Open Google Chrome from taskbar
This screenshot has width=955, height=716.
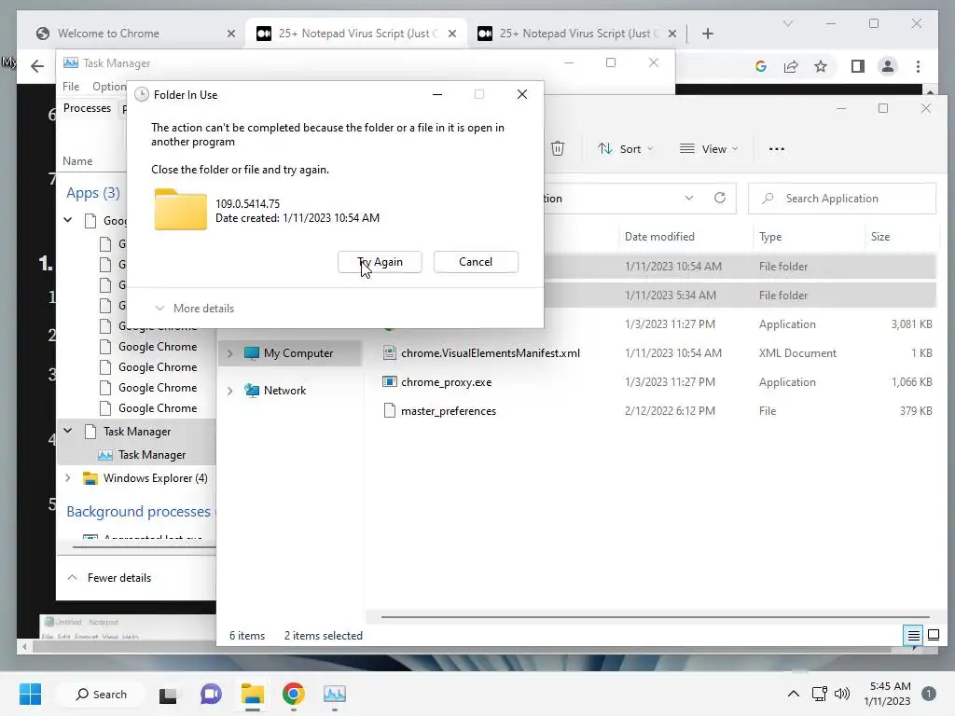(293, 694)
